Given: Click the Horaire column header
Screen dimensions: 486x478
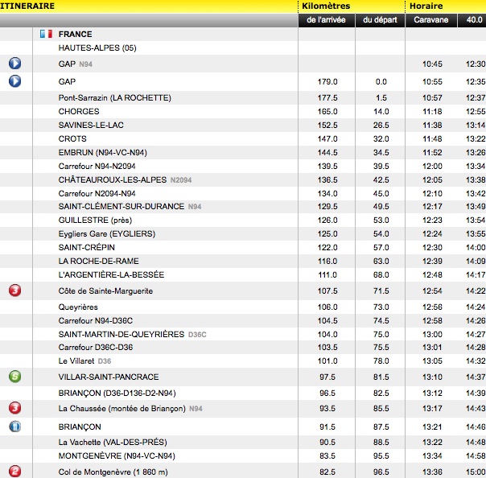Looking at the screenshot, I should [x=426, y=6].
